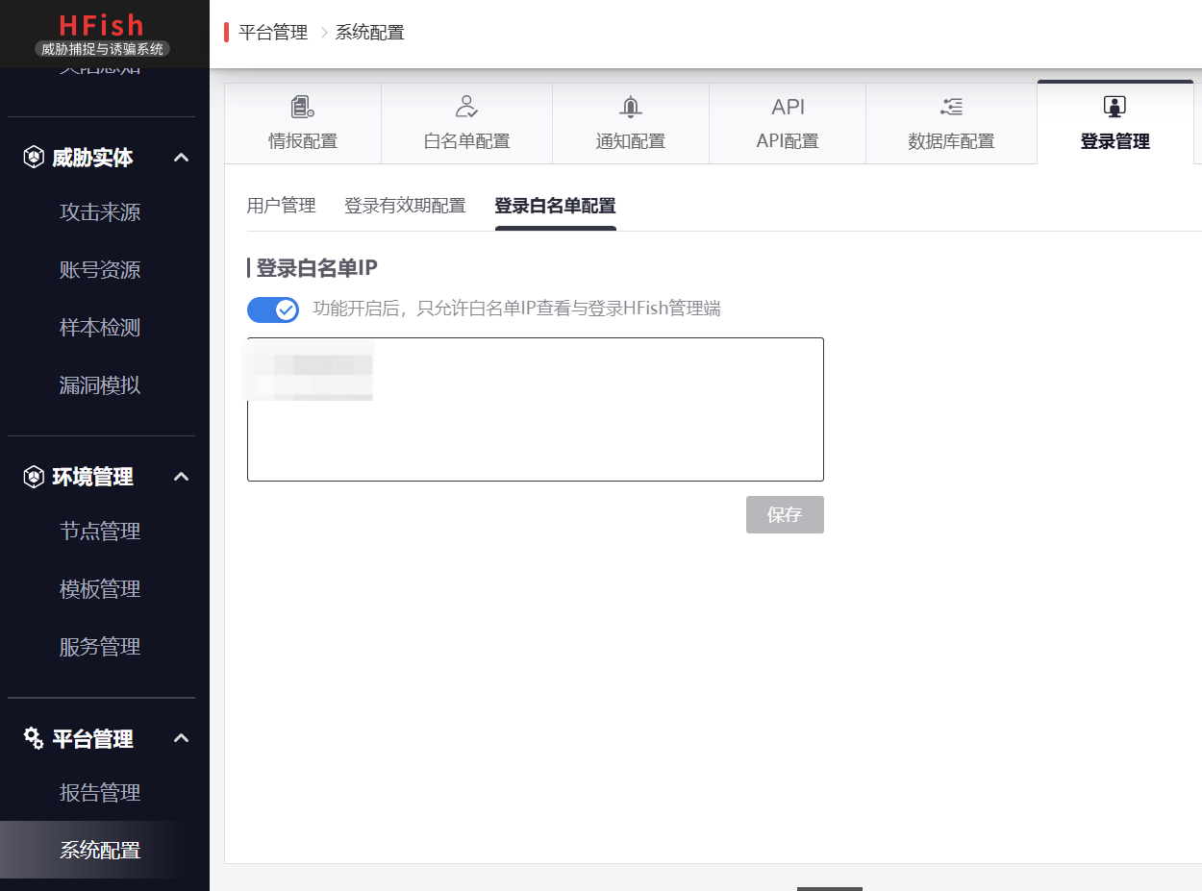Open 通知配置 via the bell icon
This screenshot has height=891, width=1202.
pos(630,106)
